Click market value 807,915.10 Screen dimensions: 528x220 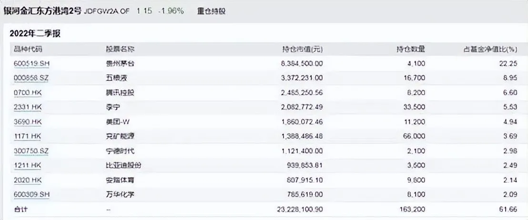(305, 180)
